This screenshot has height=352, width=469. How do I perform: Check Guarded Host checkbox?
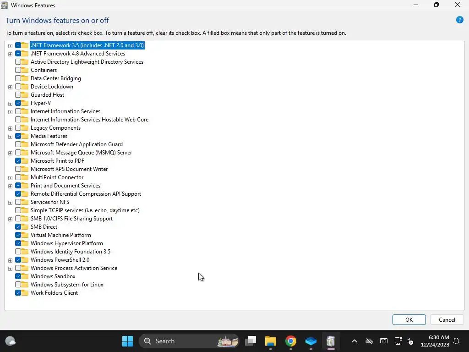[x=18, y=95]
